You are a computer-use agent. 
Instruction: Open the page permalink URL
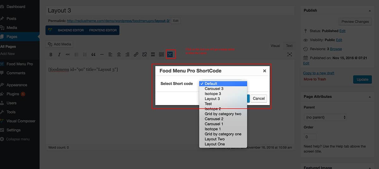pyautogui.click(x=118, y=21)
